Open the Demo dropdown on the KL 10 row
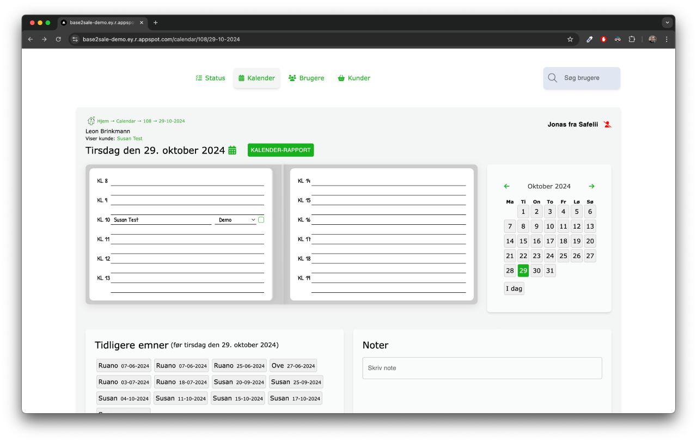Viewport: 697px width, 442px height. pyautogui.click(x=236, y=220)
